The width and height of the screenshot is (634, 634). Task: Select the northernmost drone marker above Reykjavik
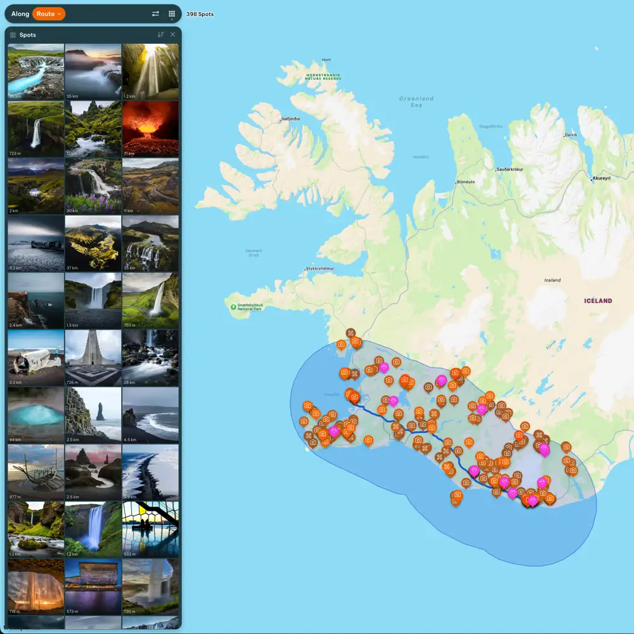pyautogui.click(x=351, y=333)
